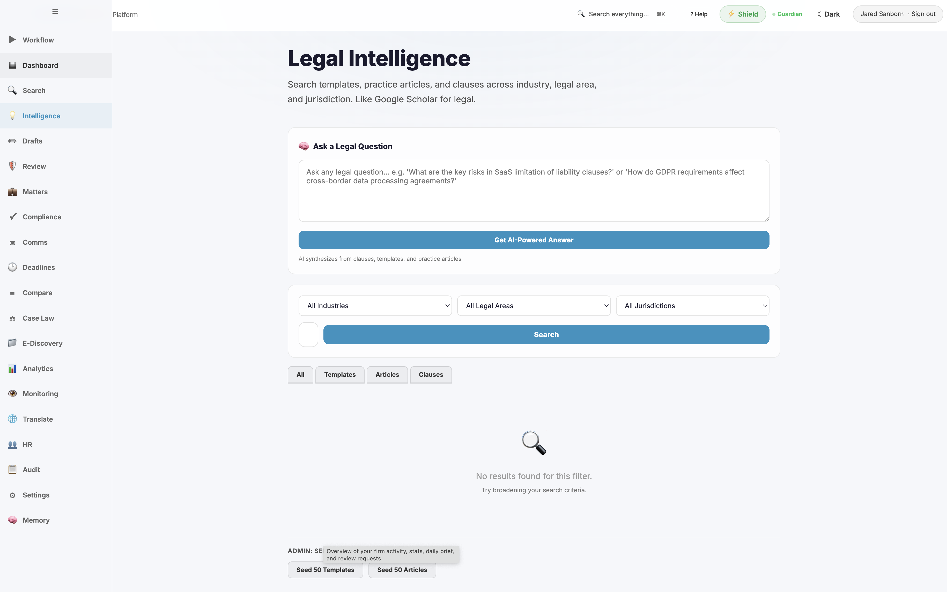Viewport: 947px width, 592px height.
Task: Open Workflow via its play icon
Action: pos(12,40)
